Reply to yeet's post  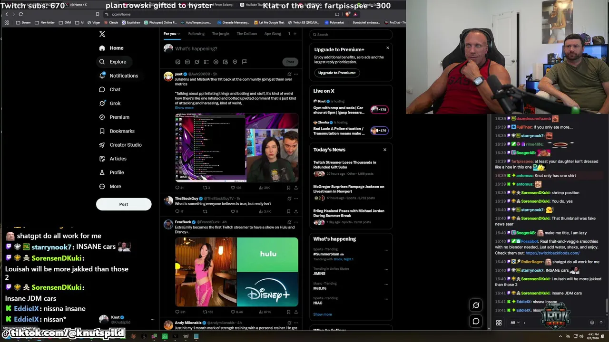coord(179,188)
